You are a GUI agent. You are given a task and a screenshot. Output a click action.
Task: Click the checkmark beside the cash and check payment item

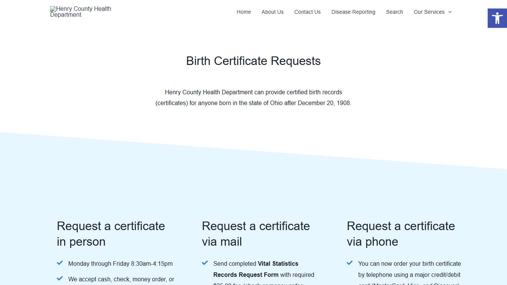click(60, 278)
